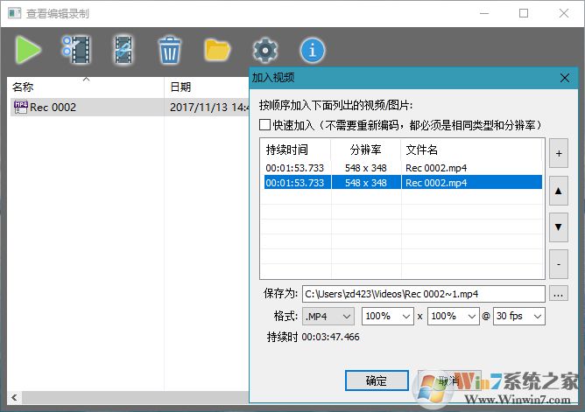Click the blue info icon
The height and width of the screenshot is (412, 585).
(x=312, y=50)
